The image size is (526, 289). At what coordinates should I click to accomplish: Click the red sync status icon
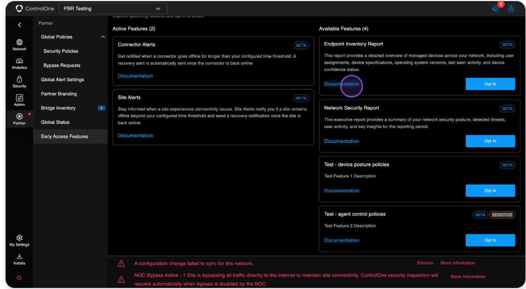click(19, 278)
